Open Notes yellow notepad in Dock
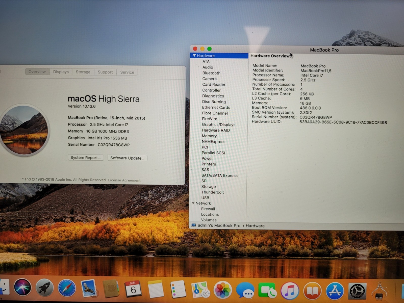The image size is (404, 303). pyautogui.click(x=156, y=289)
